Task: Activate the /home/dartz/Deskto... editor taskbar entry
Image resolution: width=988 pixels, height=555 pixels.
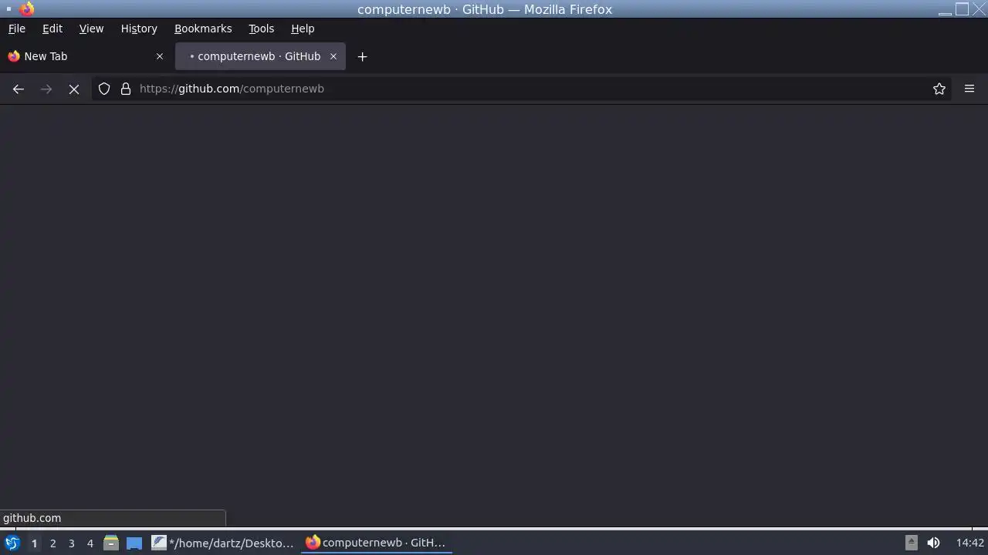Action: pyautogui.click(x=223, y=543)
